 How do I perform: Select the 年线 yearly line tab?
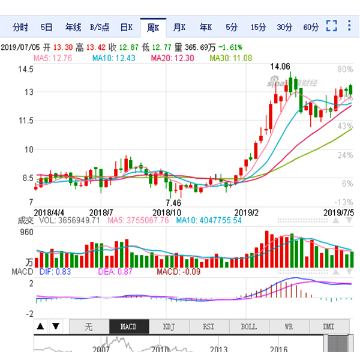tap(73, 27)
